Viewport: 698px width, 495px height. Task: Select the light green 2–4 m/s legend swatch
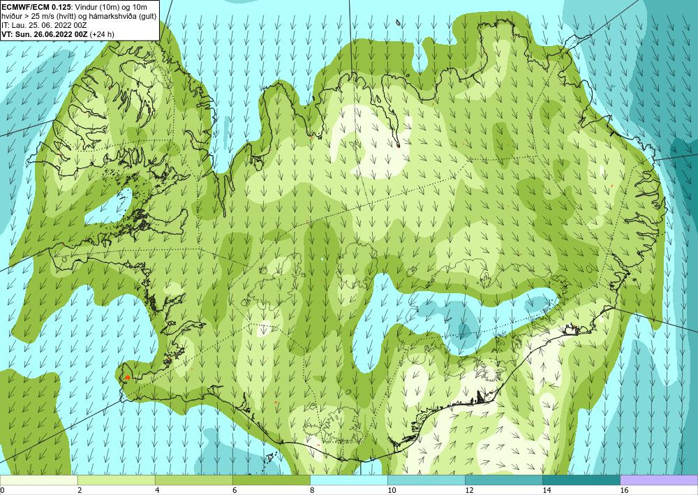[116, 480]
